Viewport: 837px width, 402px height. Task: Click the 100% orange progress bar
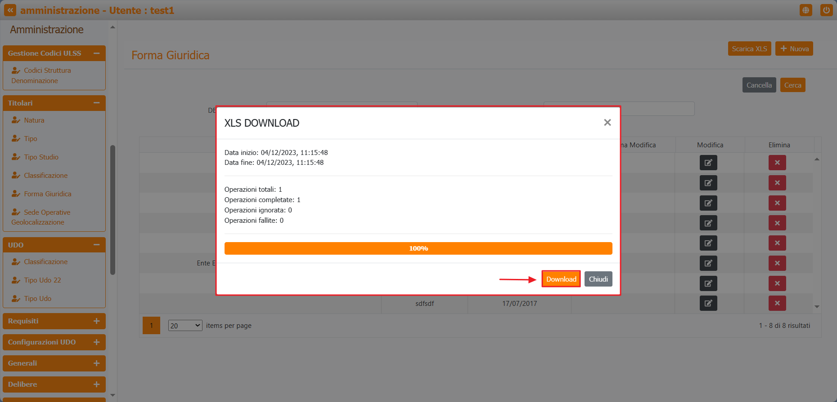(418, 248)
